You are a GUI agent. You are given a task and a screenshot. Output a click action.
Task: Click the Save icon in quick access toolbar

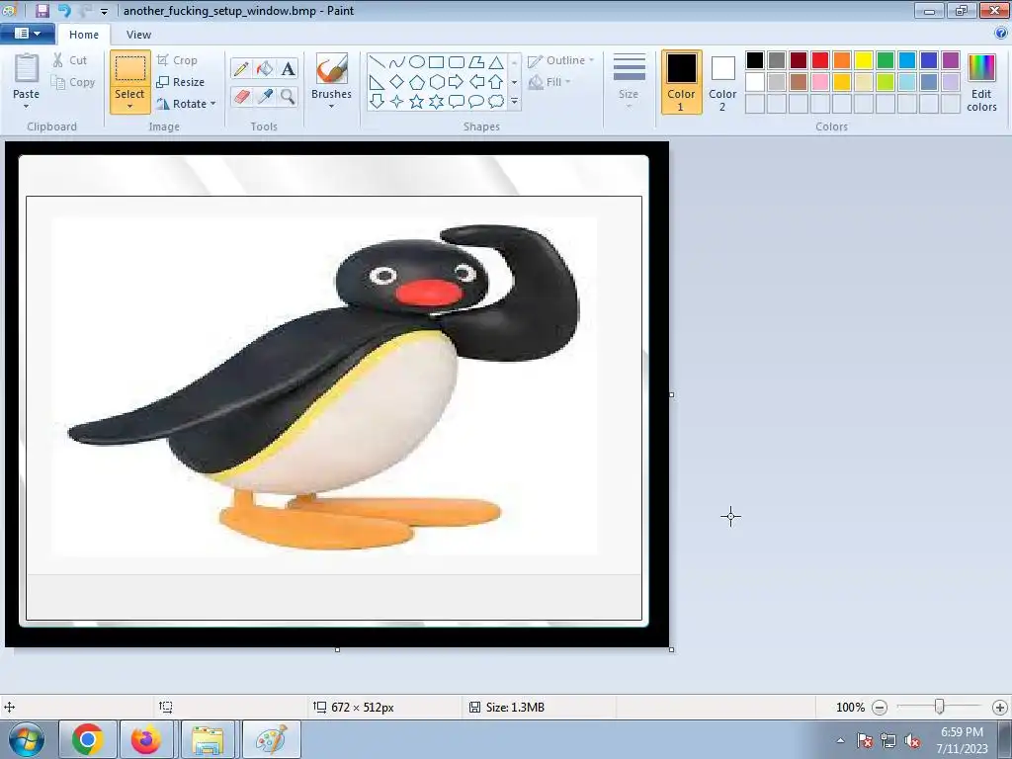(x=42, y=10)
